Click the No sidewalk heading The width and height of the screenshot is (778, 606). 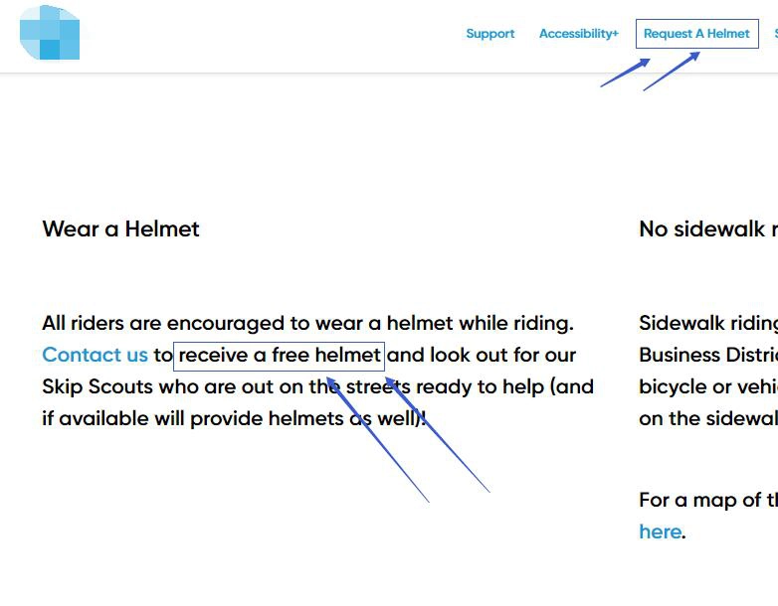[x=708, y=228]
